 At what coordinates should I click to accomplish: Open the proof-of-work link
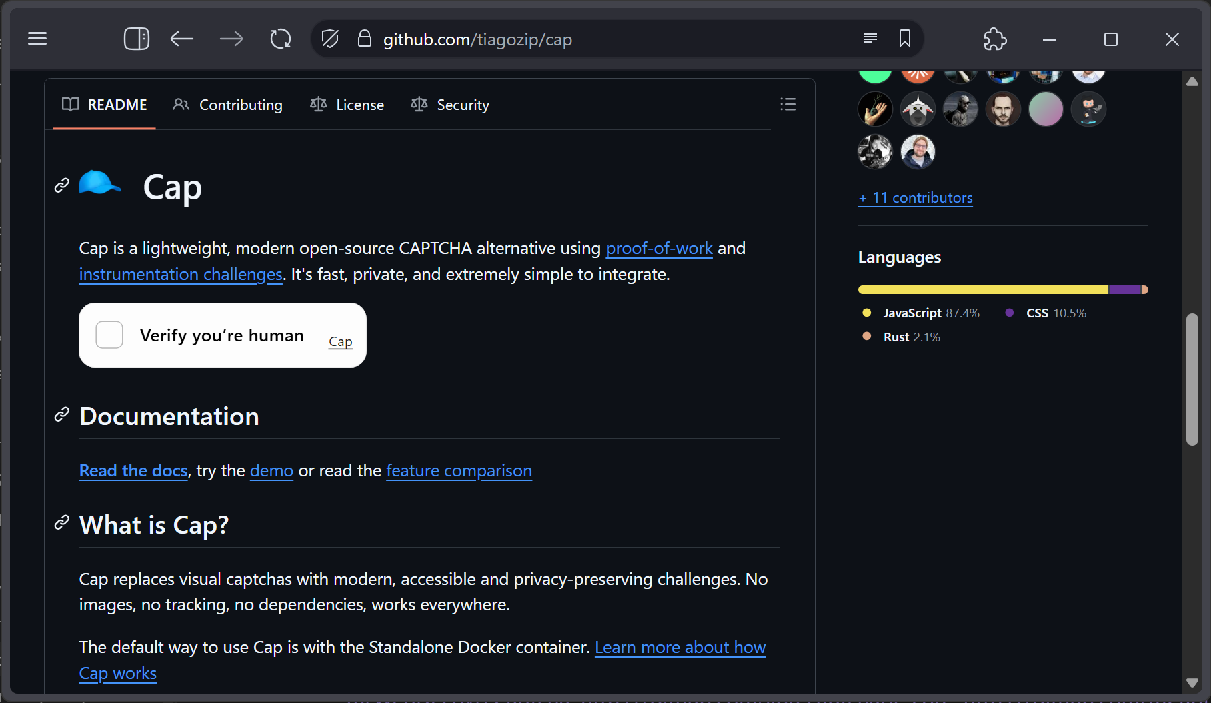pos(659,249)
